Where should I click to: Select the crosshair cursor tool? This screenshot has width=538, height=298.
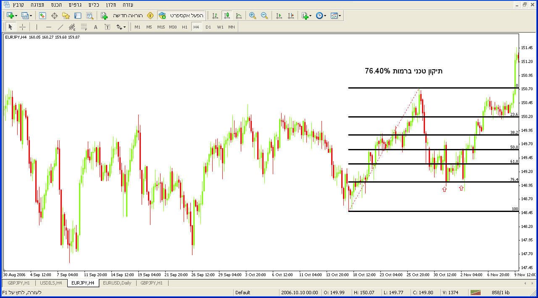tap(23, 27)
